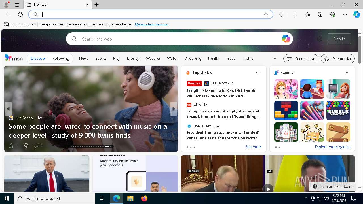Click the page vertical scrollbar thumb
The image size is (363, 204).
point(360,50)
